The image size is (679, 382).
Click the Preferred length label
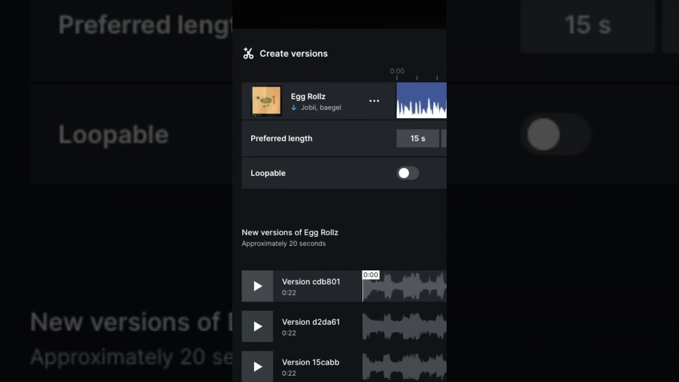click(282, 138)
